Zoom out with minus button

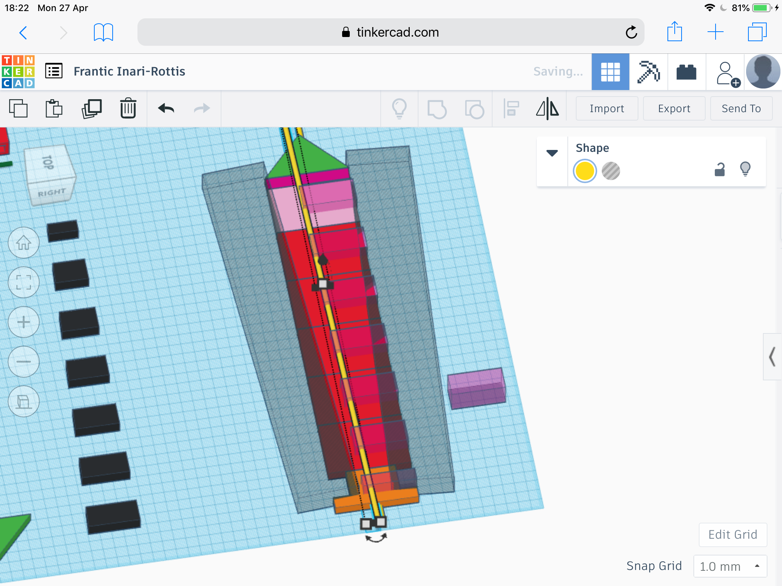pyautogui.click(x=24, y=362)
